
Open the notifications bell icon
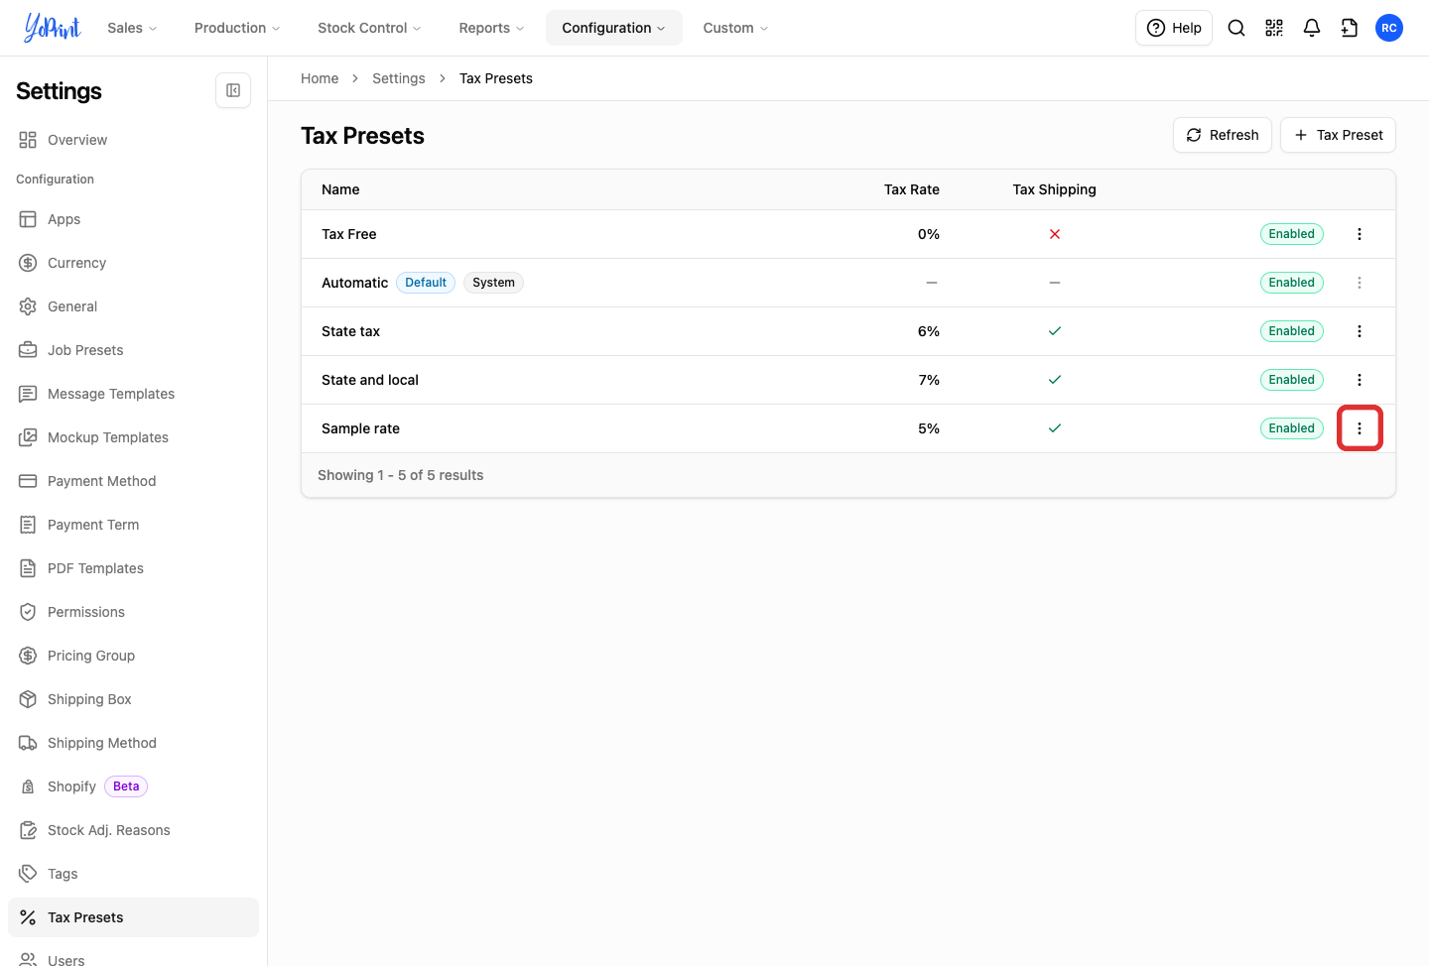pos(1312,28)
